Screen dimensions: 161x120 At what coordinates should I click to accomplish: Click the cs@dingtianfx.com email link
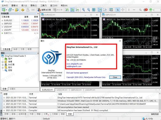74,66
